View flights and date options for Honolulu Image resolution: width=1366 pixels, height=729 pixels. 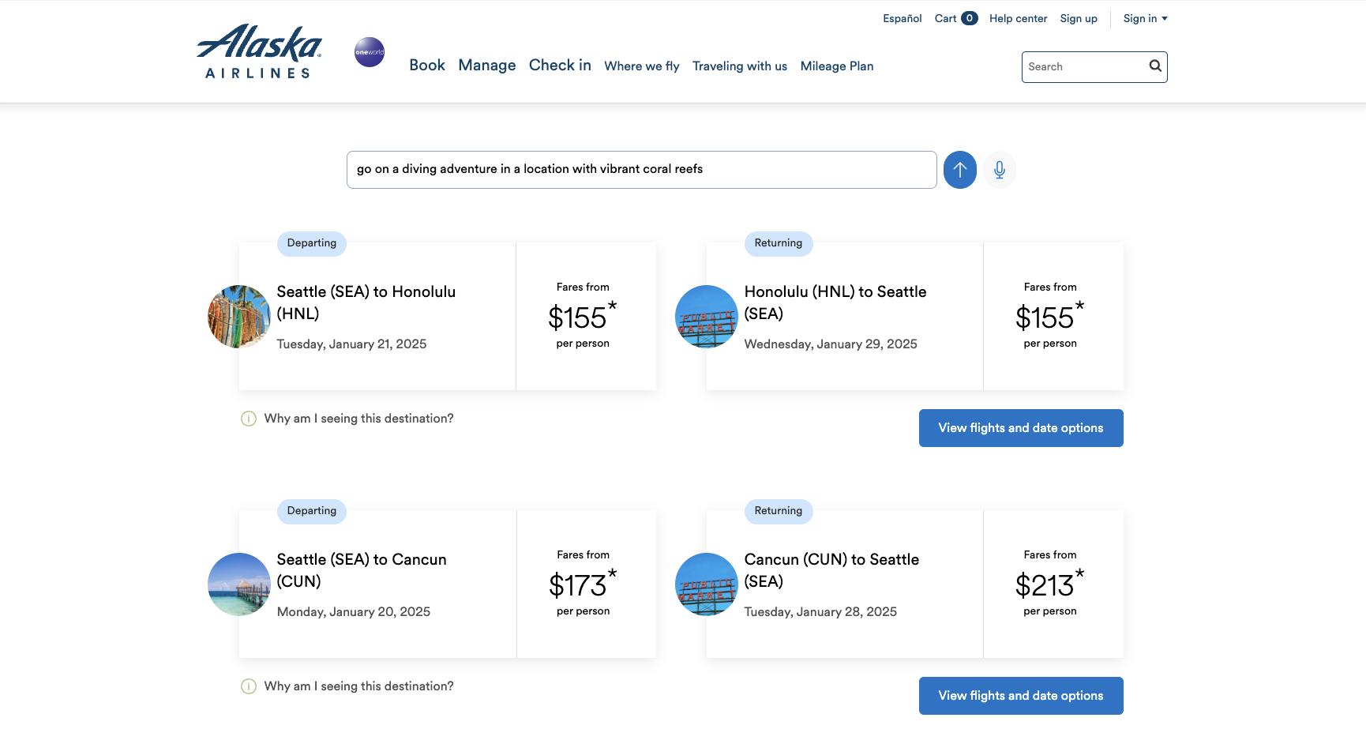pyautogui.click(x=1021, y=428)
